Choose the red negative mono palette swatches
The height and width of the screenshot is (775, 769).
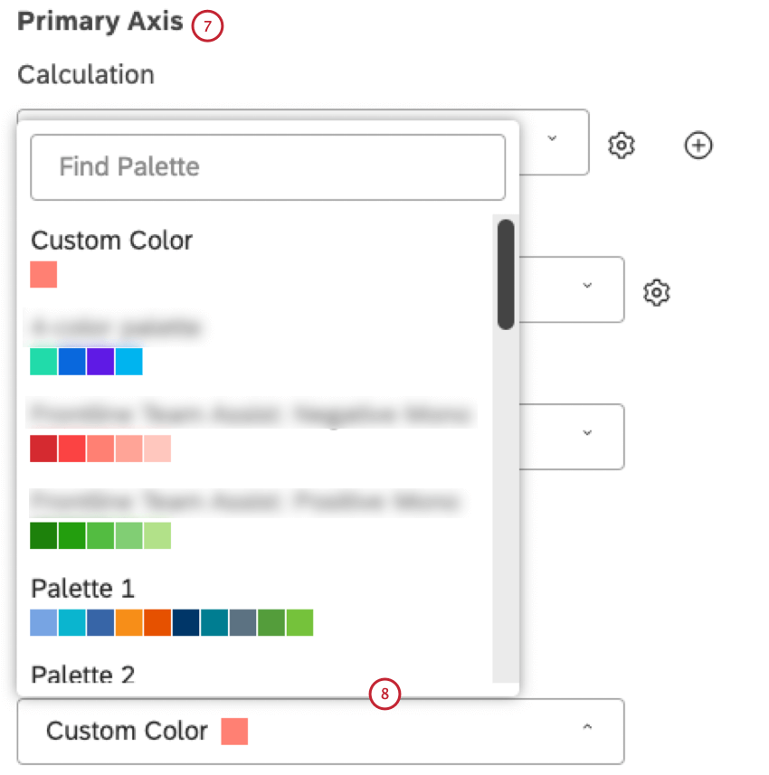[x=100, y=449]
